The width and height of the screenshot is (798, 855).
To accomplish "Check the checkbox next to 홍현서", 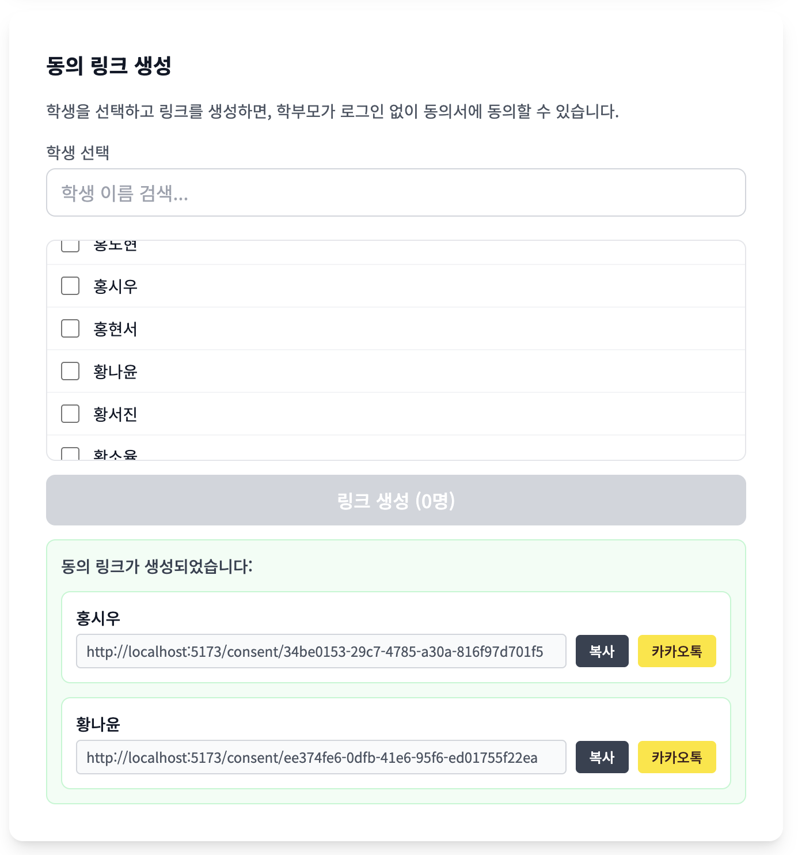I will click(70, 328).
